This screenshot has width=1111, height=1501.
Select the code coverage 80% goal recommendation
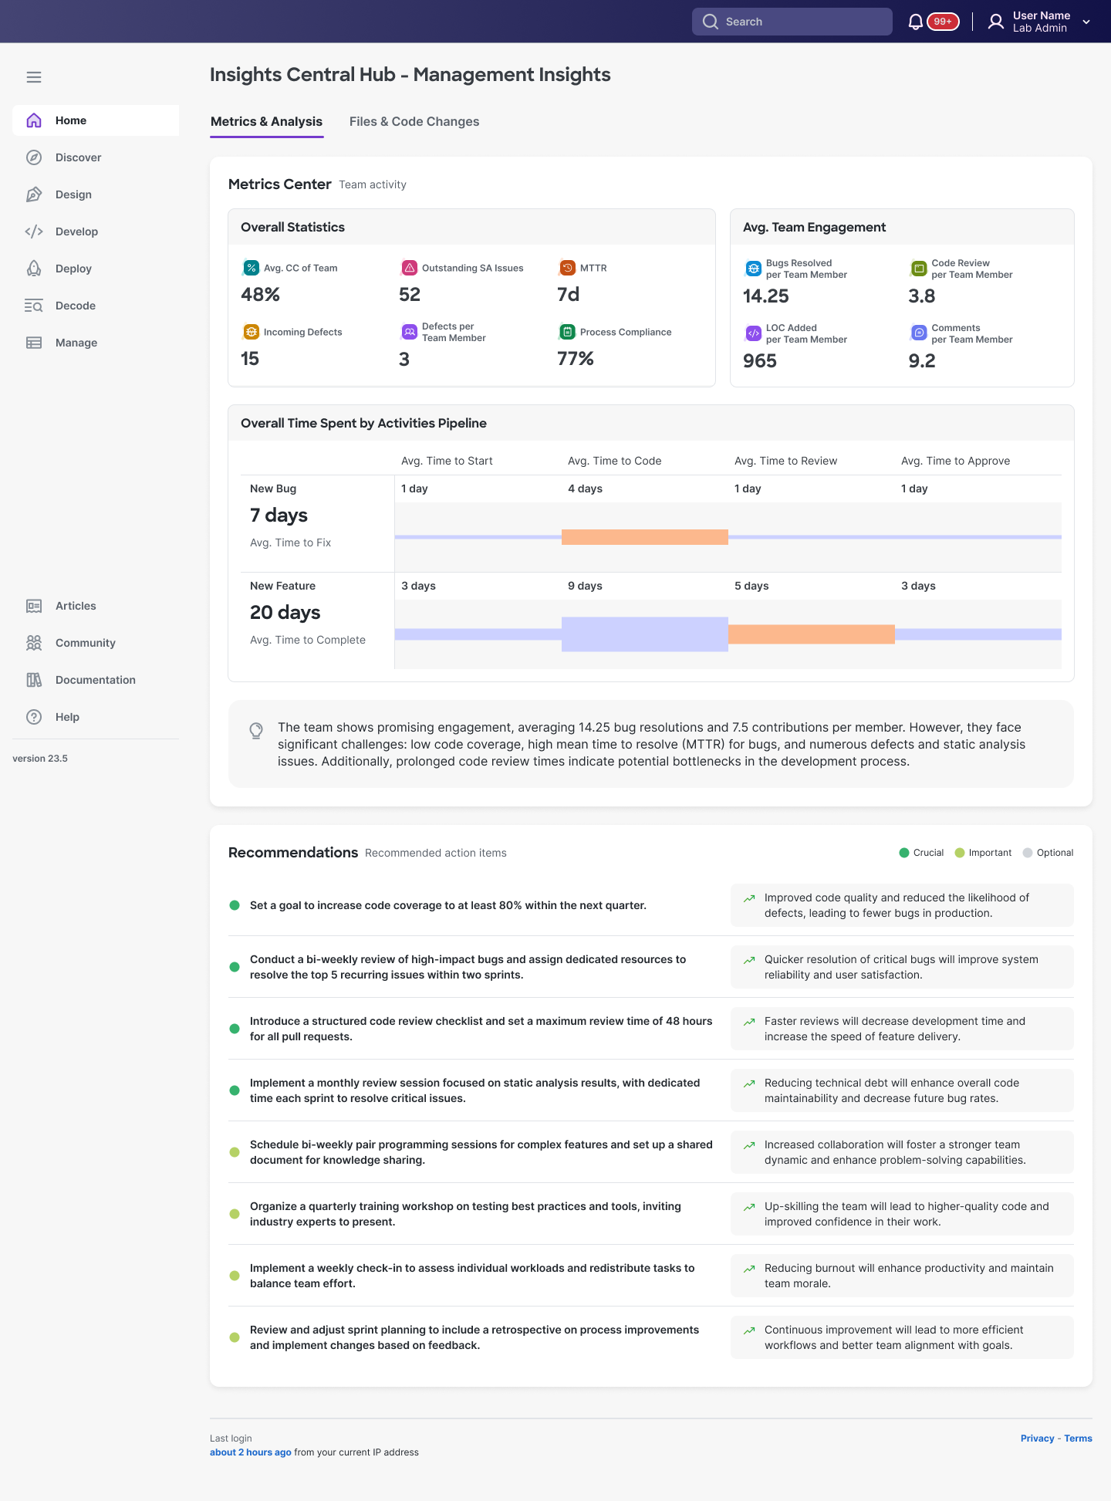(x=448, y=905)
